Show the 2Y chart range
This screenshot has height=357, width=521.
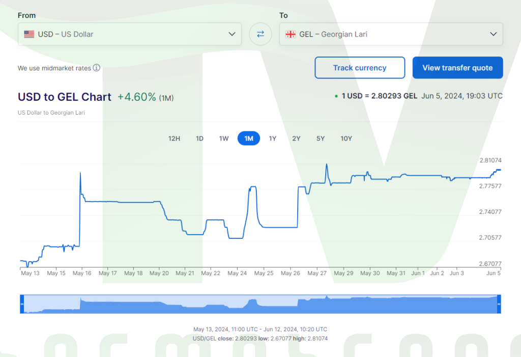[296, 139]
